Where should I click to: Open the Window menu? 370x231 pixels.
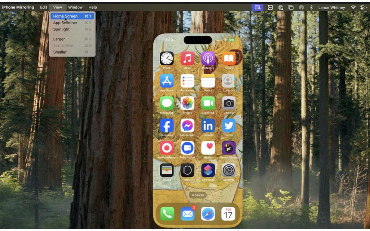75,7
